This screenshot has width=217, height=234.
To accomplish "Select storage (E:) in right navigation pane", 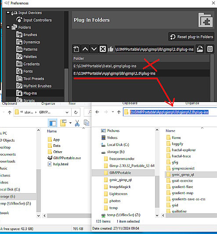I will (x=113, y=152).
